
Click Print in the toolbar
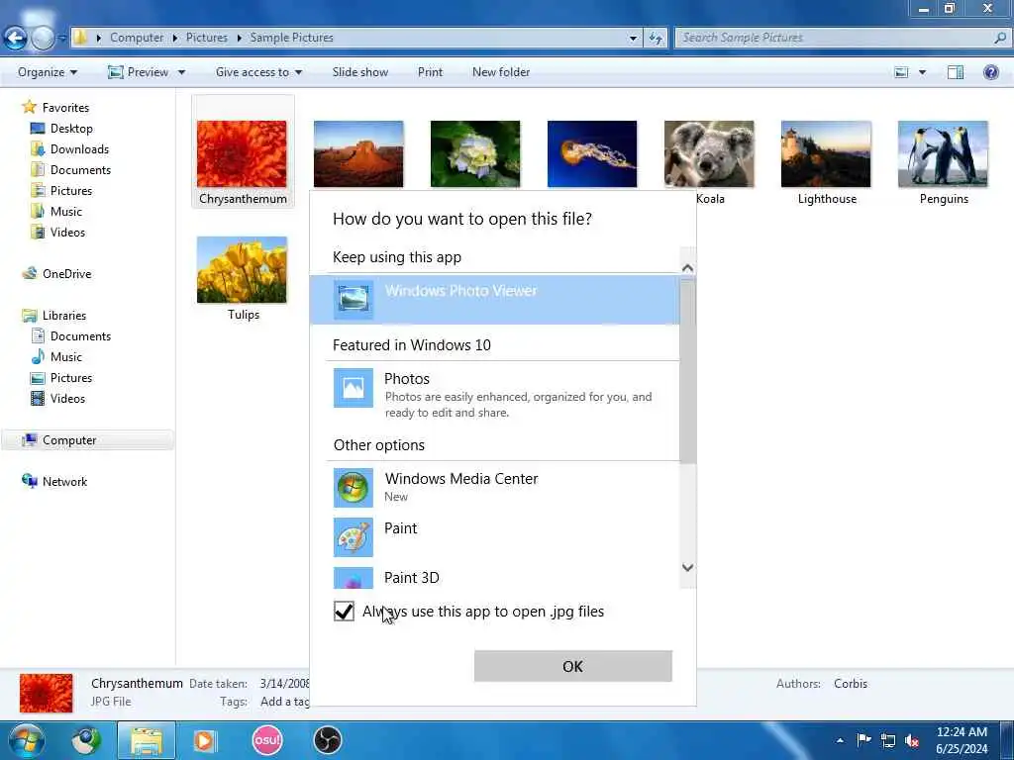[x=430, y=72]
